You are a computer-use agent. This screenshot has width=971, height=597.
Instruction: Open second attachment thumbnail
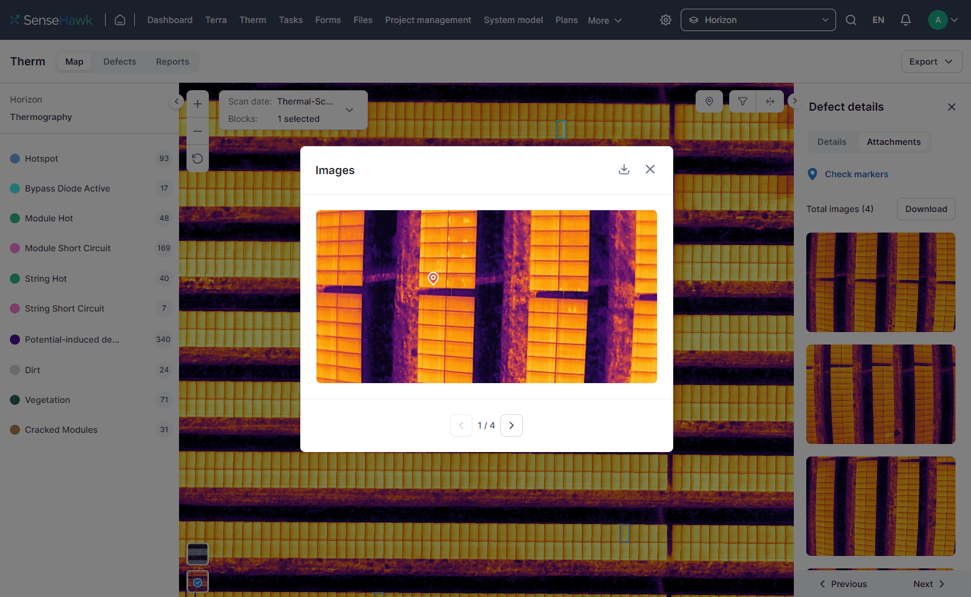click(881, 394)
